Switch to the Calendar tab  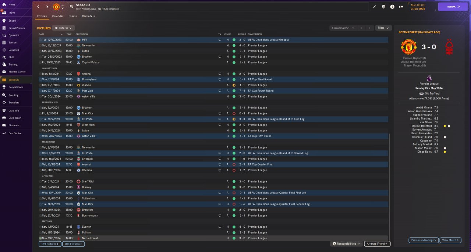click(x=57, y=16)
